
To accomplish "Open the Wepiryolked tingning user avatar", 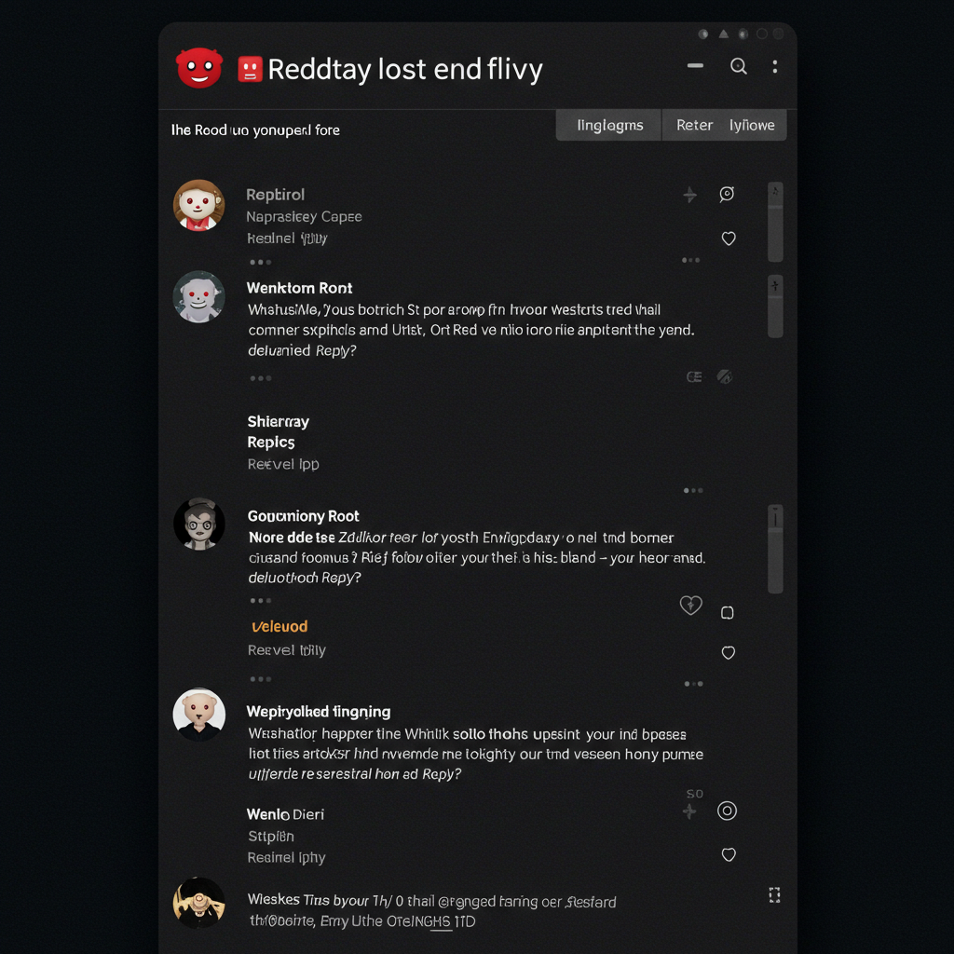I will pos(199,715).
